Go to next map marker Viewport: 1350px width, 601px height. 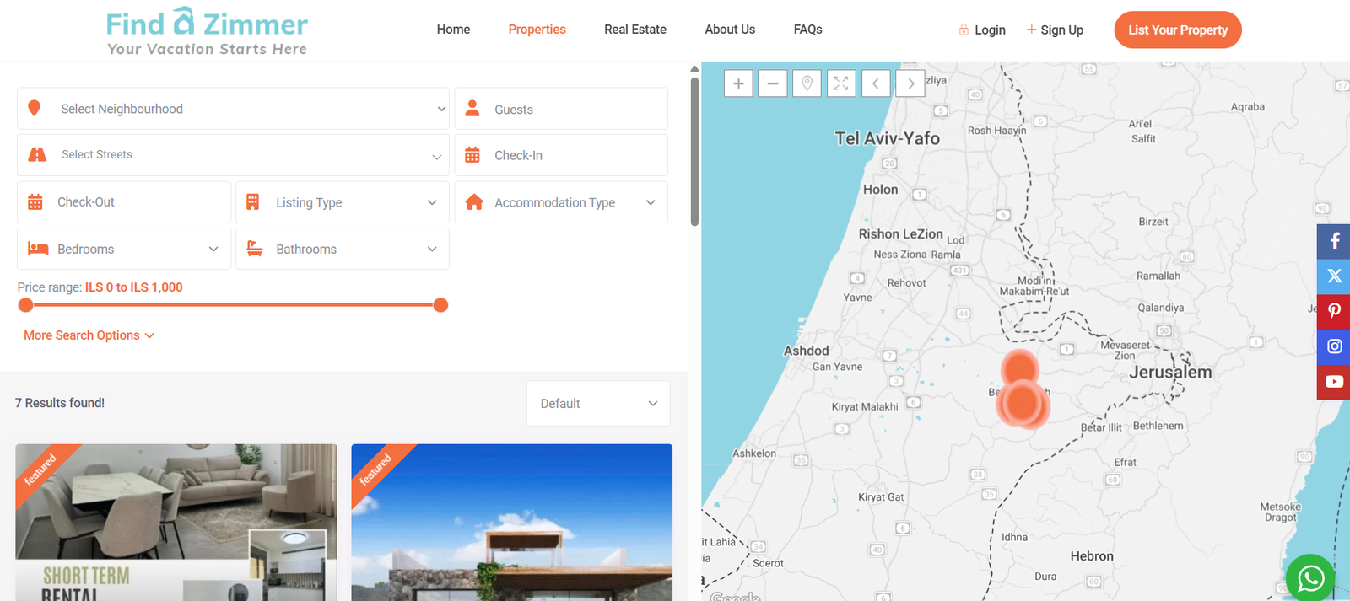(910, 83)
